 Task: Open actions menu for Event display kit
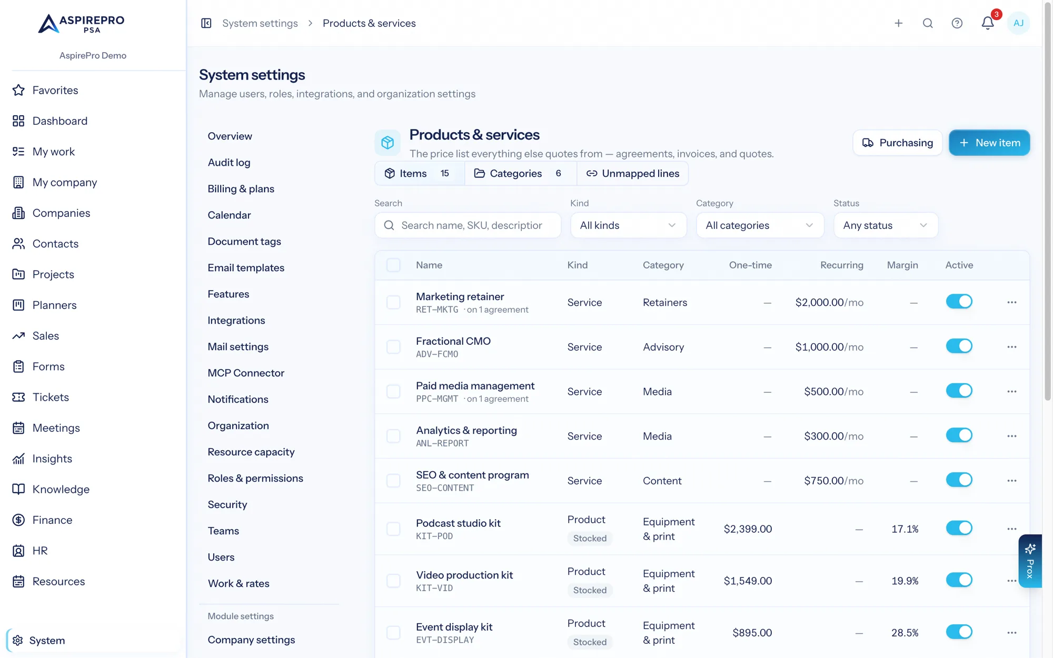pos(1012,633)
